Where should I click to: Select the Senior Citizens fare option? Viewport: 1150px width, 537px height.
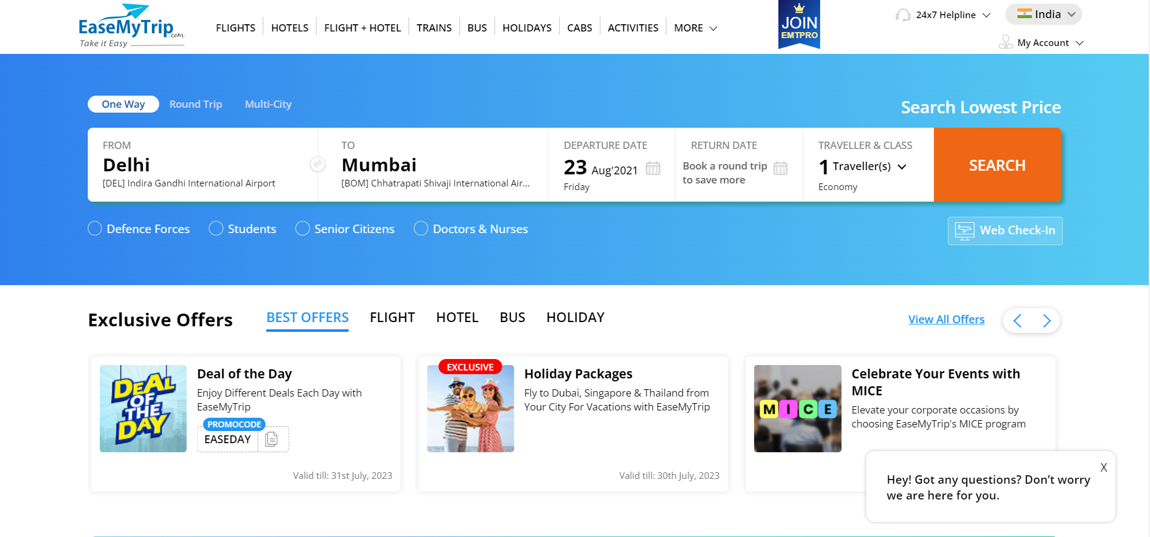click(x=345, y=229)
